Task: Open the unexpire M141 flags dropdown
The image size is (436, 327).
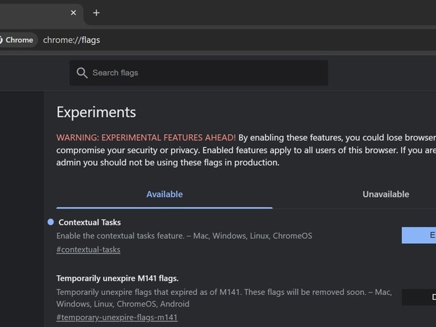Action: tap(420, 297)
